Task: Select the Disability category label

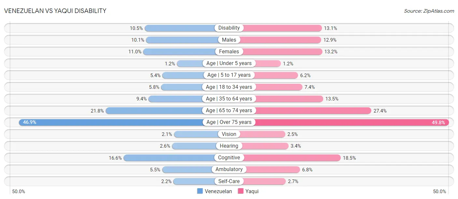Action: [229, 28]
